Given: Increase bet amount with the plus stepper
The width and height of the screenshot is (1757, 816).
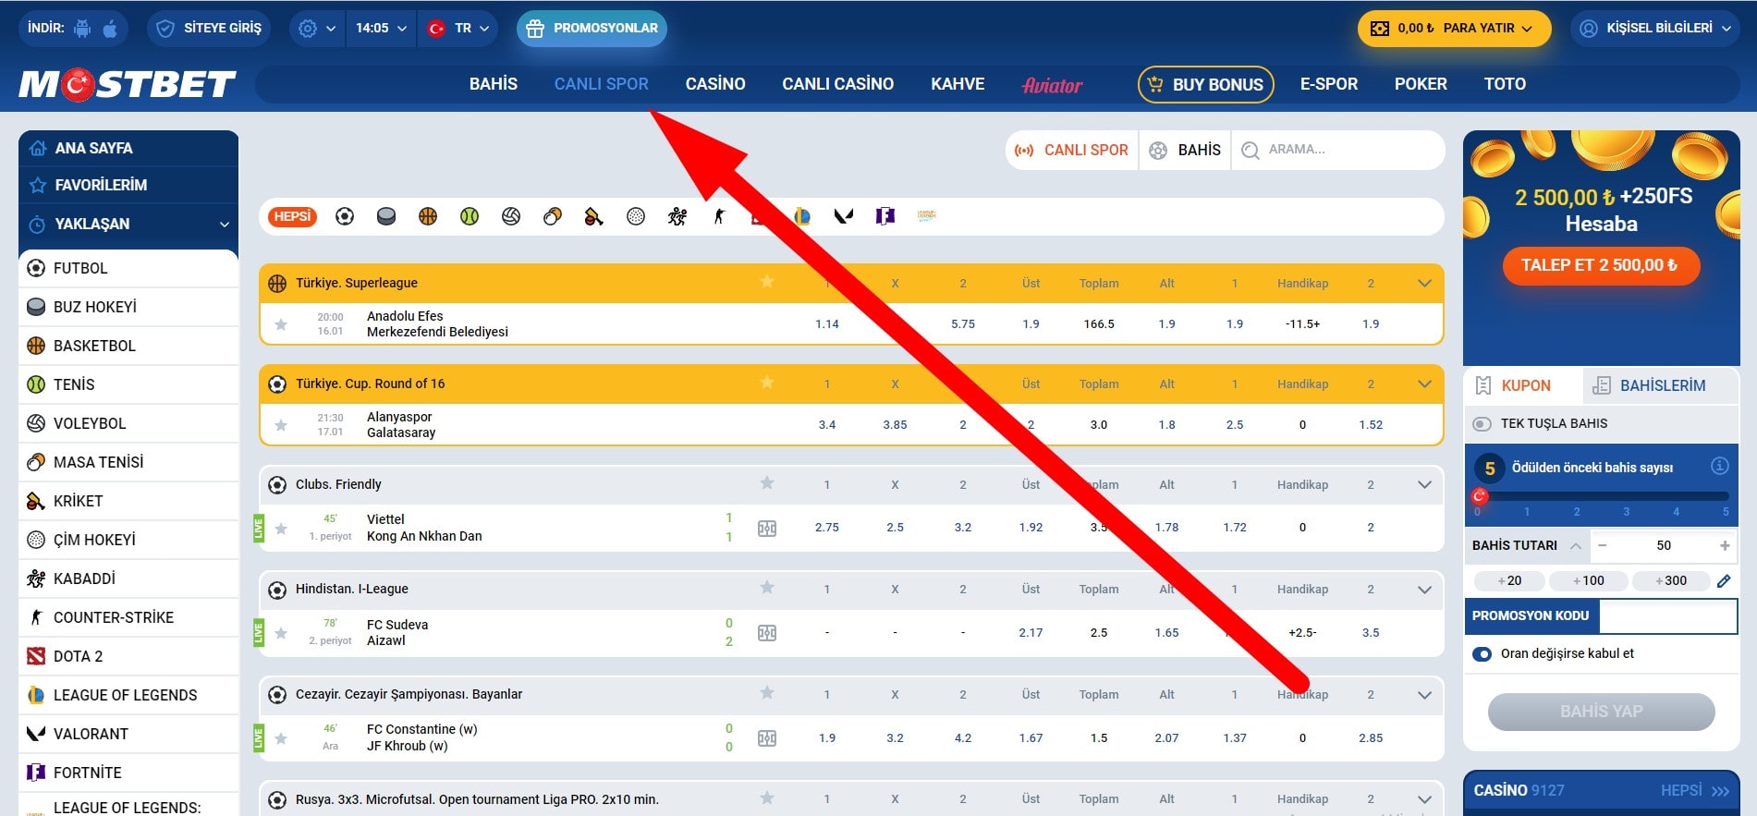Looking at the screenshot, I should click(1725, 546).
